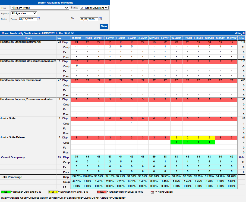Expand the All Room Types dropdown
This screenshot has width=246, height=203.
[x=40, y=8]
